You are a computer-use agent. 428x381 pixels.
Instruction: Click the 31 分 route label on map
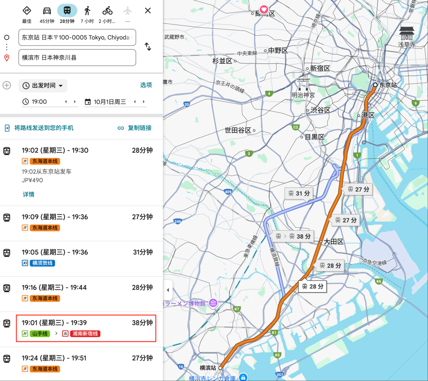(299, 193)
